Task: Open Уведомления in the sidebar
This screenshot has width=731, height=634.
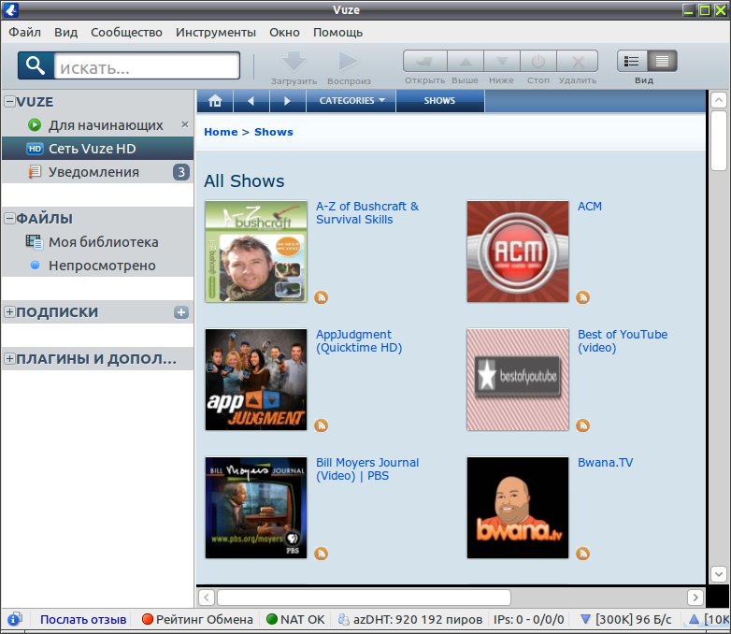Action: tap(97, 172)
